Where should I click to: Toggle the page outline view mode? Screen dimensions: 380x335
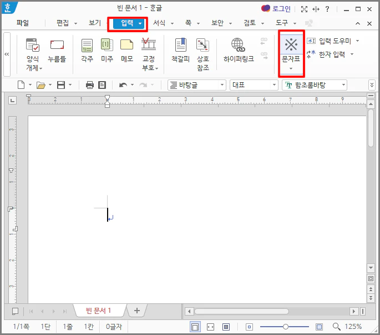click(x=195, y=327)
